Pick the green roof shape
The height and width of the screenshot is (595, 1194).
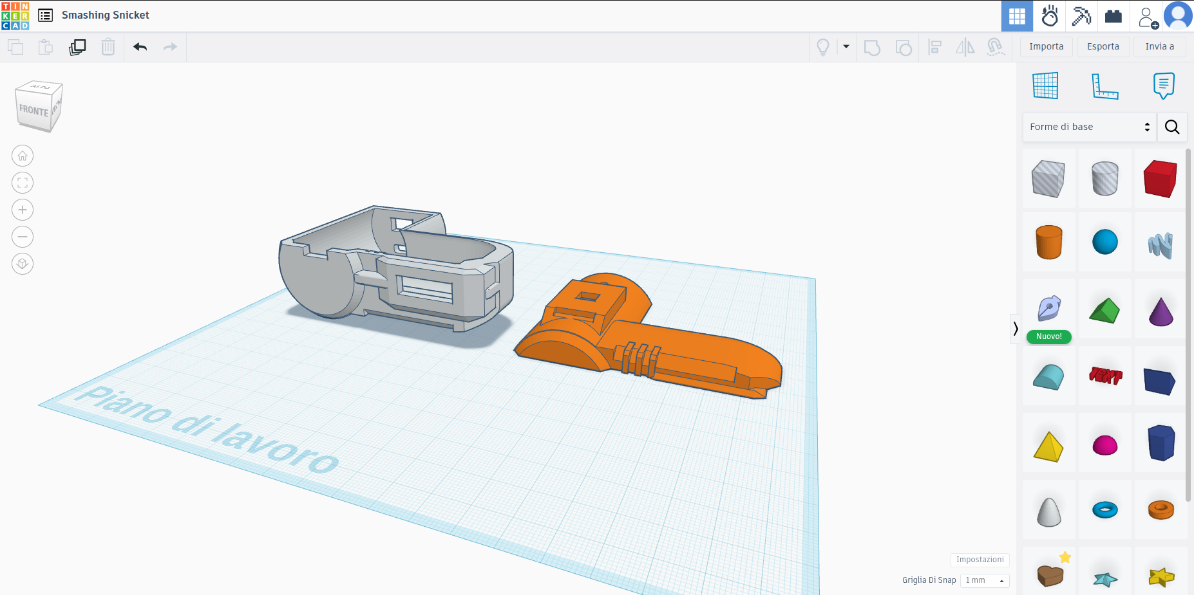pyautogui.click(x=1105, y=310)
